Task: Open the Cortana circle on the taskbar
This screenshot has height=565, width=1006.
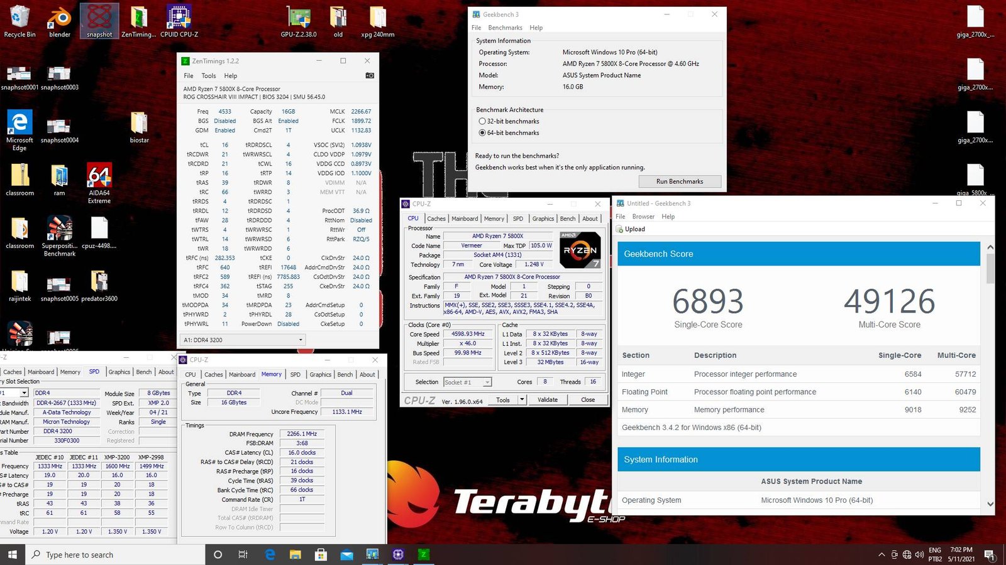Action: [x=218, y=554]
